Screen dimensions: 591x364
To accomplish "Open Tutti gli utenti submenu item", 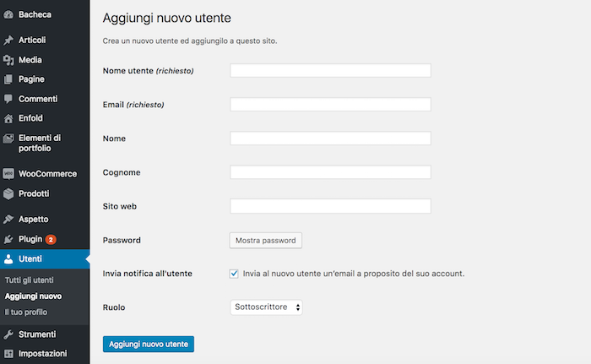I will (x=29, y=280).
